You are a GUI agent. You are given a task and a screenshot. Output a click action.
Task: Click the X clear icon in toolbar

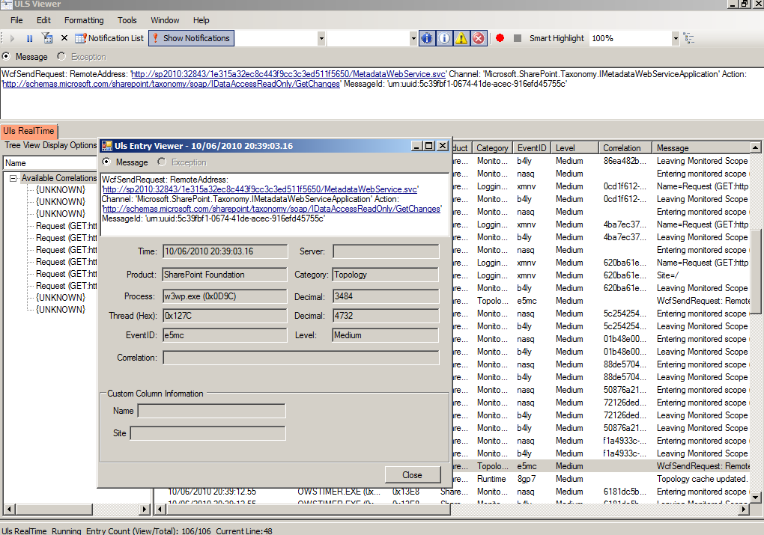coord(64,38)
